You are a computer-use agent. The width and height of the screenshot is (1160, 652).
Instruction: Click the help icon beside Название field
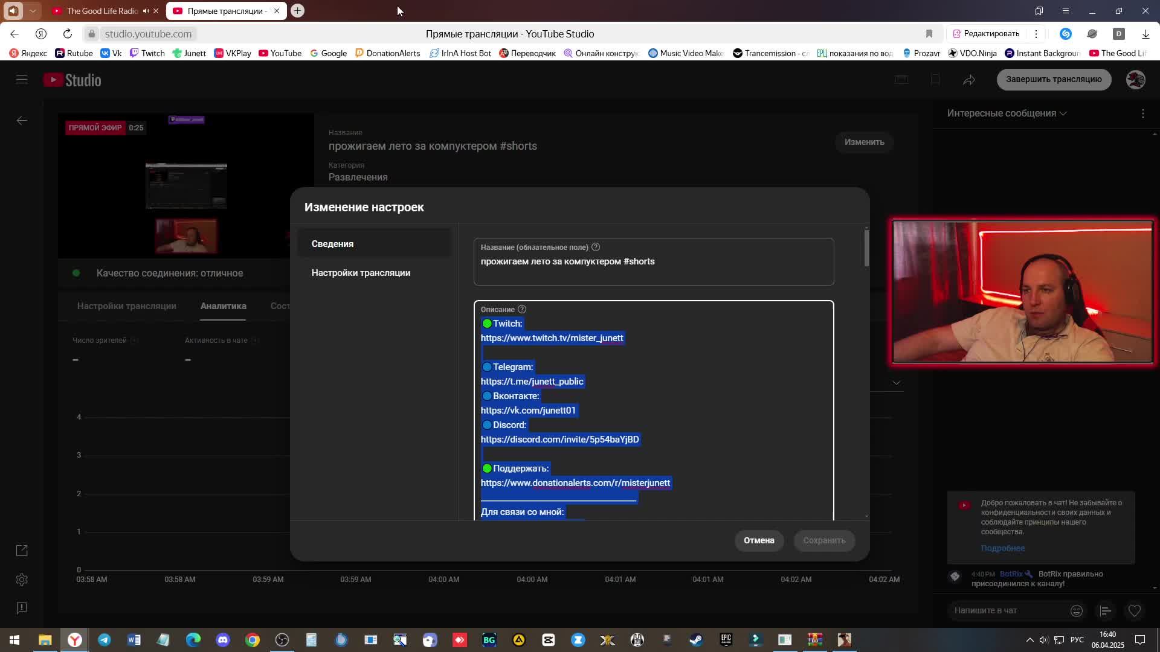[x=596, y=247]
